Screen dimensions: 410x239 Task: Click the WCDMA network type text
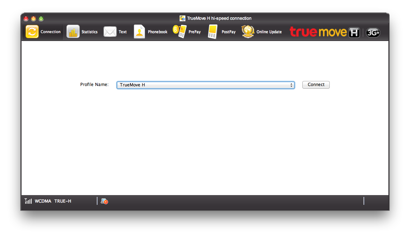[43, 201]
